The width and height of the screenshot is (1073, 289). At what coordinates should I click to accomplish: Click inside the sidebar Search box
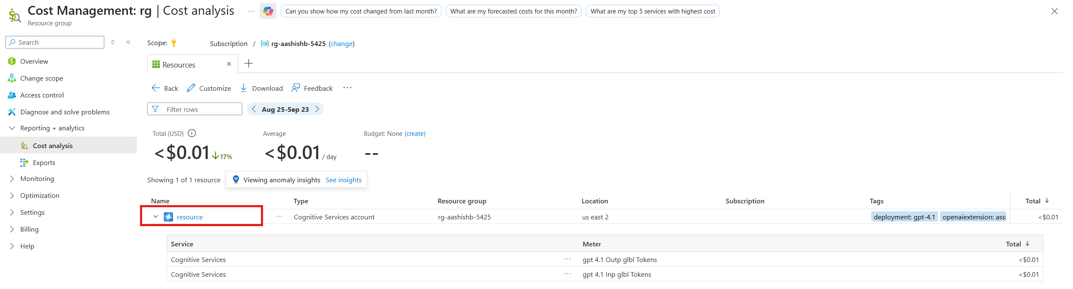(x=54, y=42)
